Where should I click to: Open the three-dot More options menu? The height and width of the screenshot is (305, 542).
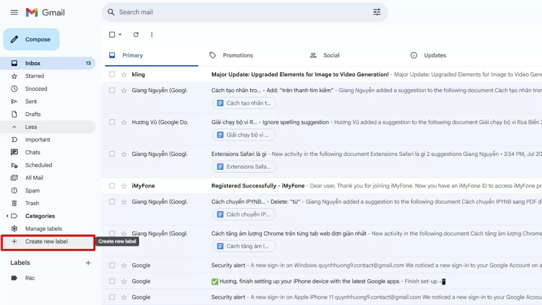click(152, 35)
